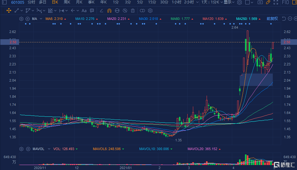Viewport: 297px width, 170px height.
Task: Enter fullscreen chart mode
Action: tap(276, 2)
